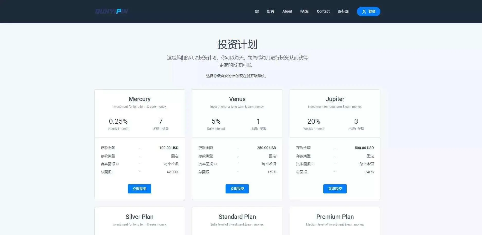The height and width of the screenshot is (235, 482).
Task: Click info icon beside 资本回报 in Venus card
Action: coord(215,164)
